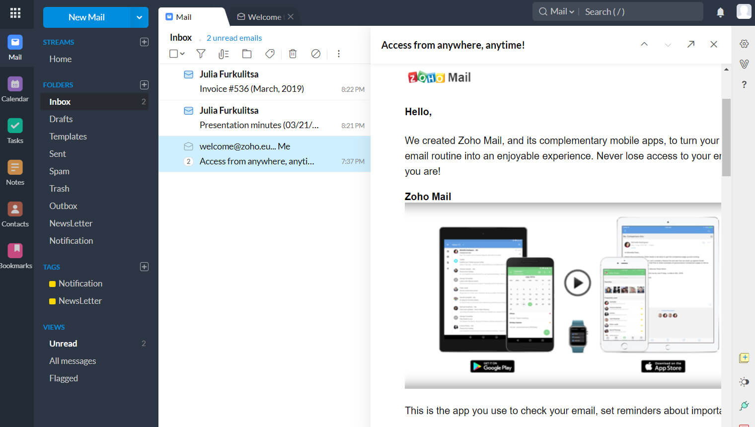This screenshot has width=755, height=427.
Task: Click the plug integrations icon
Action: coord(744,406)
